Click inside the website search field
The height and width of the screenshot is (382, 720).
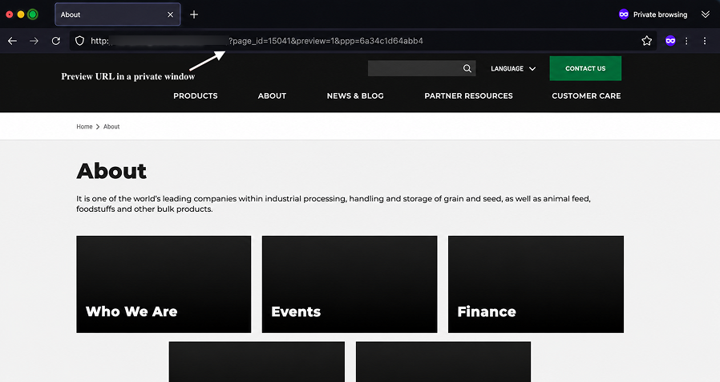[415, 68]
